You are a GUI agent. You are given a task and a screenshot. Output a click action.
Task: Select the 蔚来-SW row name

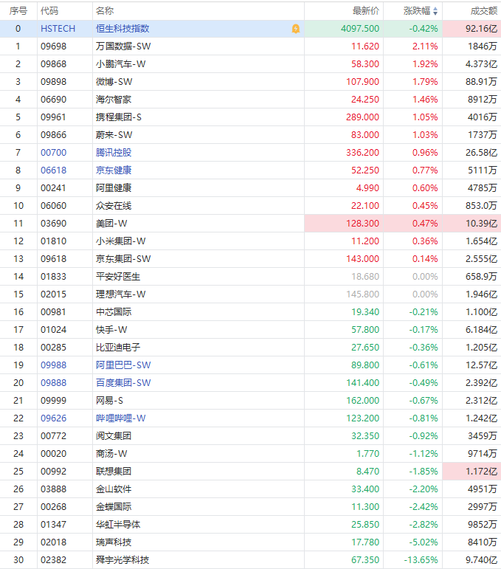click(x=114, y=135)
